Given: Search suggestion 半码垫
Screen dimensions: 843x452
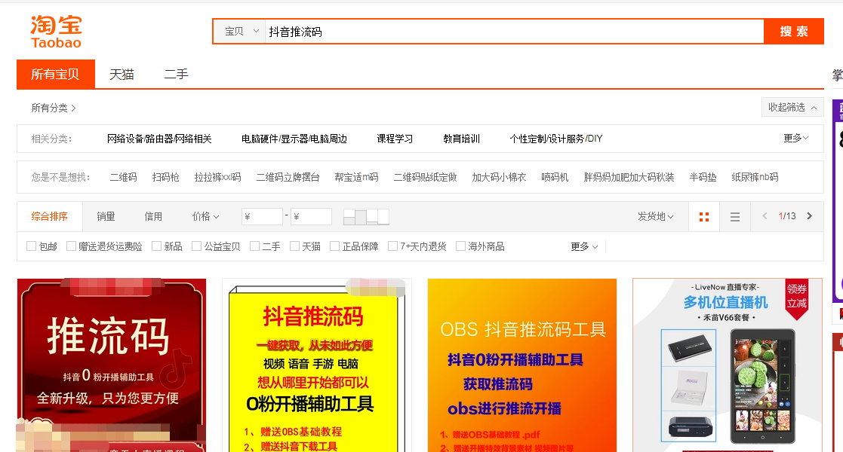Looking at the screenshot, I should coord(703,177).
